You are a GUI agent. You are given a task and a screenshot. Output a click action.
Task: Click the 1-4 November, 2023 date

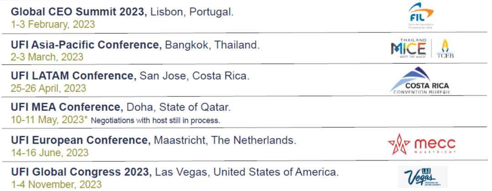pyautogui.click(x=56, y=184)
